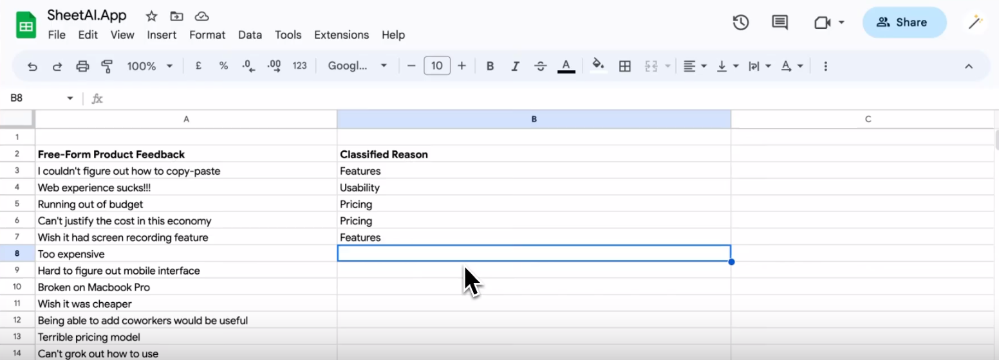Format as currency with pound icon
Screen dimensions: 999x360
point(198,66)
